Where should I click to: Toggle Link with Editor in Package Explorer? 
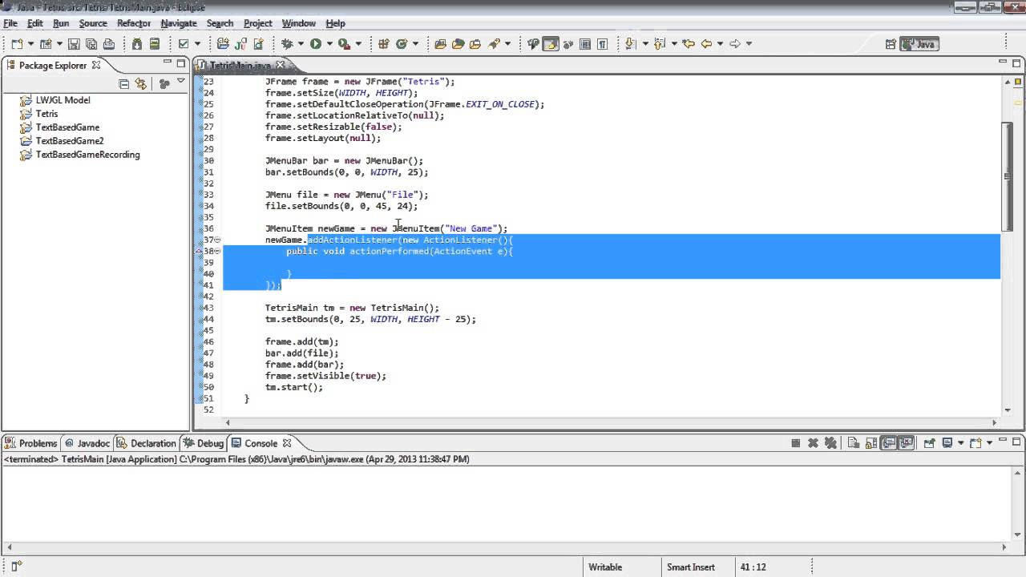(x=141, y=83)
